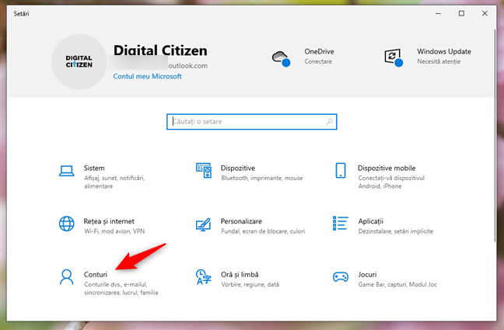Click the Dispozitive keyboard icon

coord(204,172)
